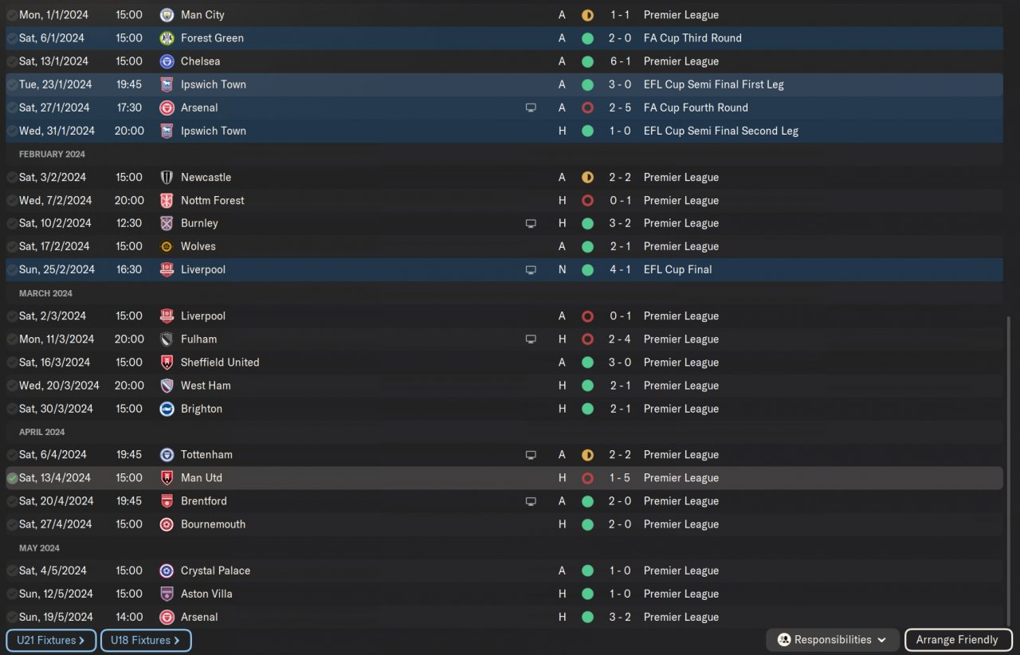The height and width of the screenshot is (655, 1020).
Task: Click the TV broadcast icon for Burnley match
Action: pyautogui.click(x=531, y=223)
